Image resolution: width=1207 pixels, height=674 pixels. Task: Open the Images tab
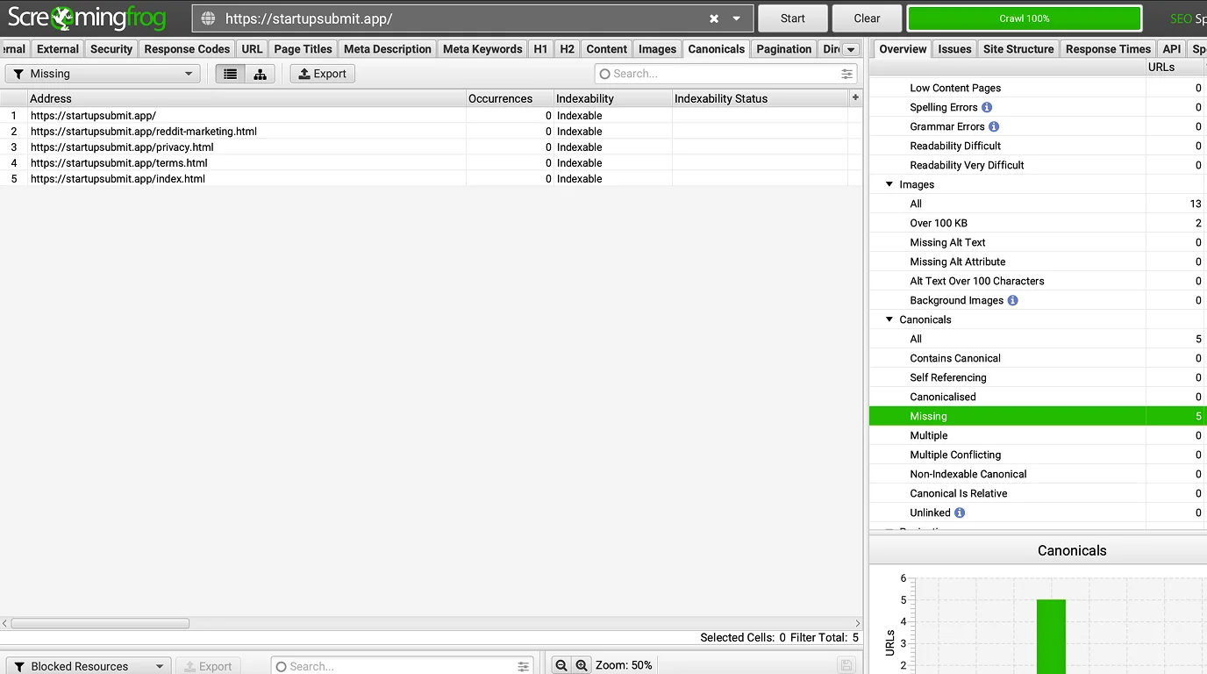pos(657,49)
